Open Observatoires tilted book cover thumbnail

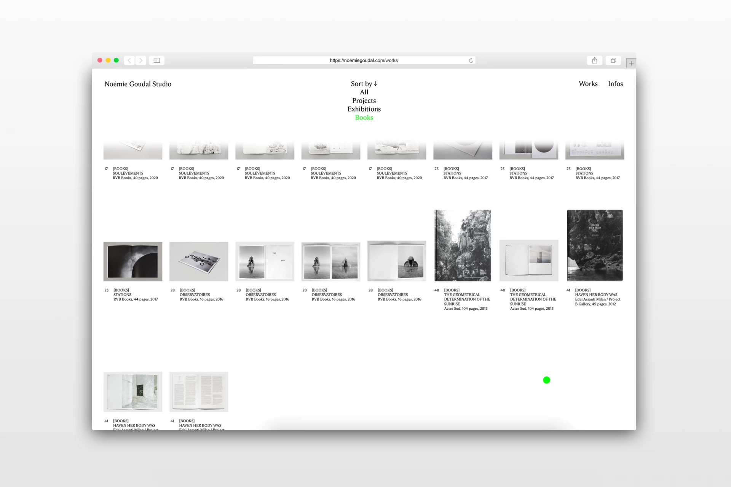pyautogui.click(x=199, y=261)
